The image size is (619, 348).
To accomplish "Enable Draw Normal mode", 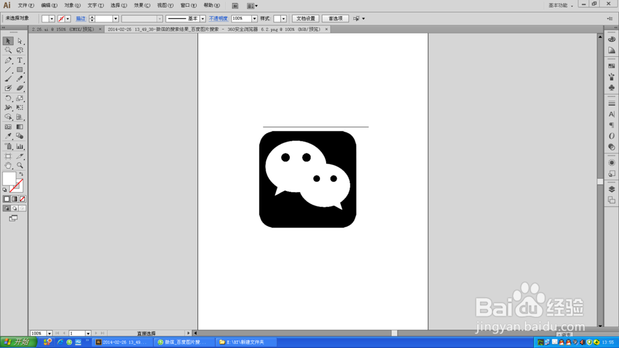I will pyautogui.click(x=7, y=208).
